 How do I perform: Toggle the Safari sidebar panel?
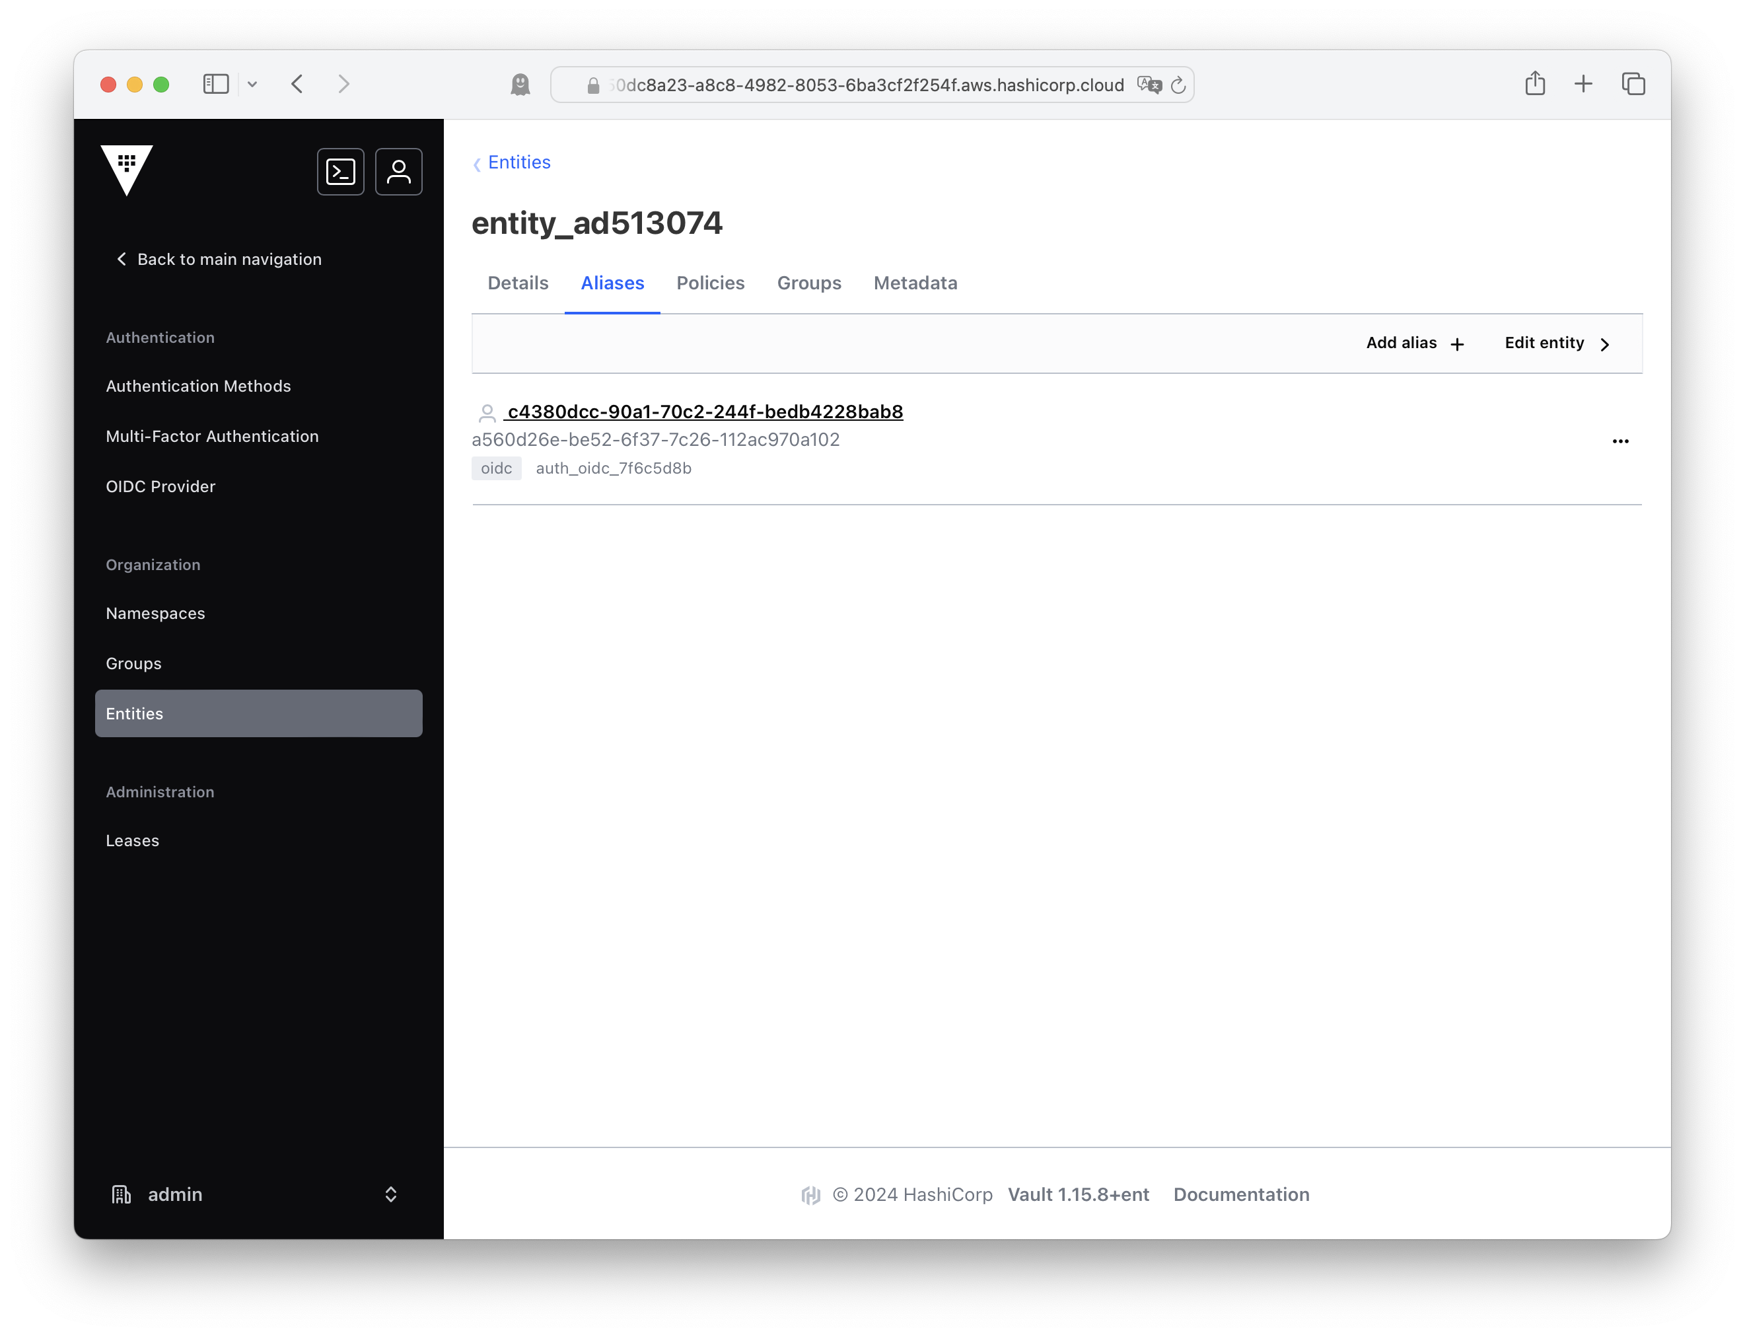click(215, 85)
